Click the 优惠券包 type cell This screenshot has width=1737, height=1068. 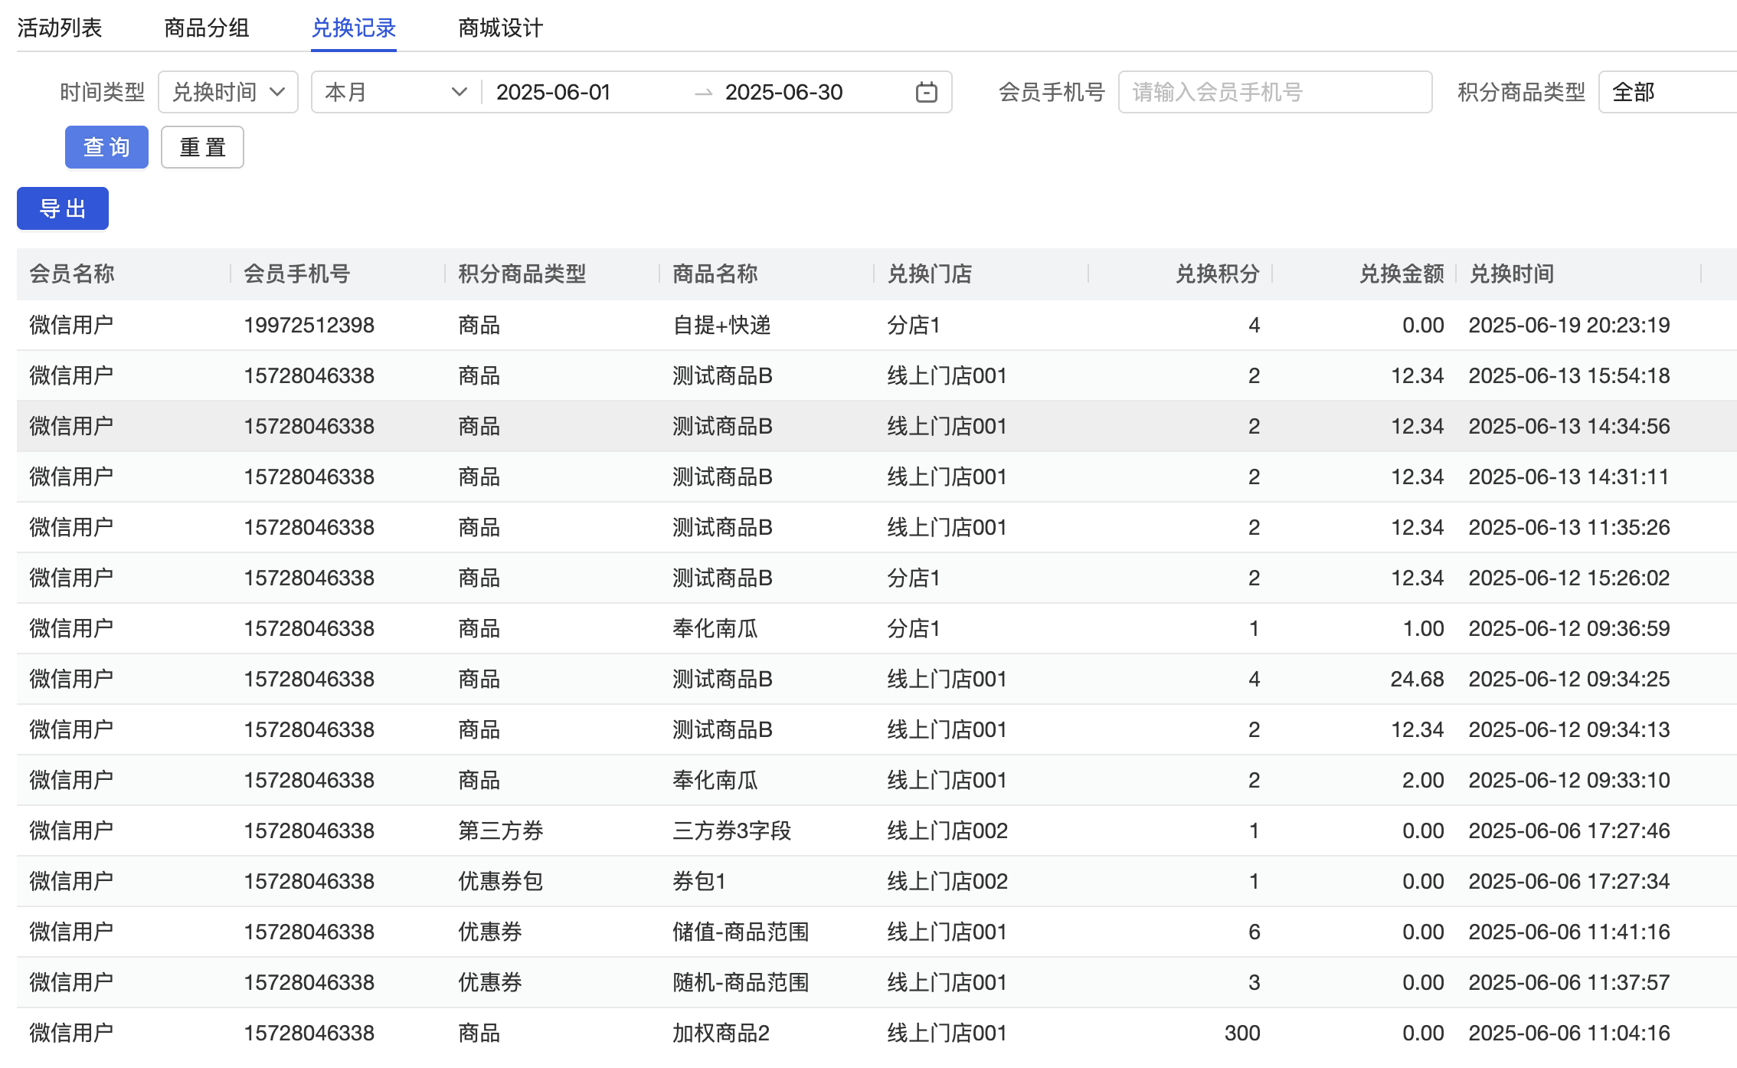pos(501,881)
